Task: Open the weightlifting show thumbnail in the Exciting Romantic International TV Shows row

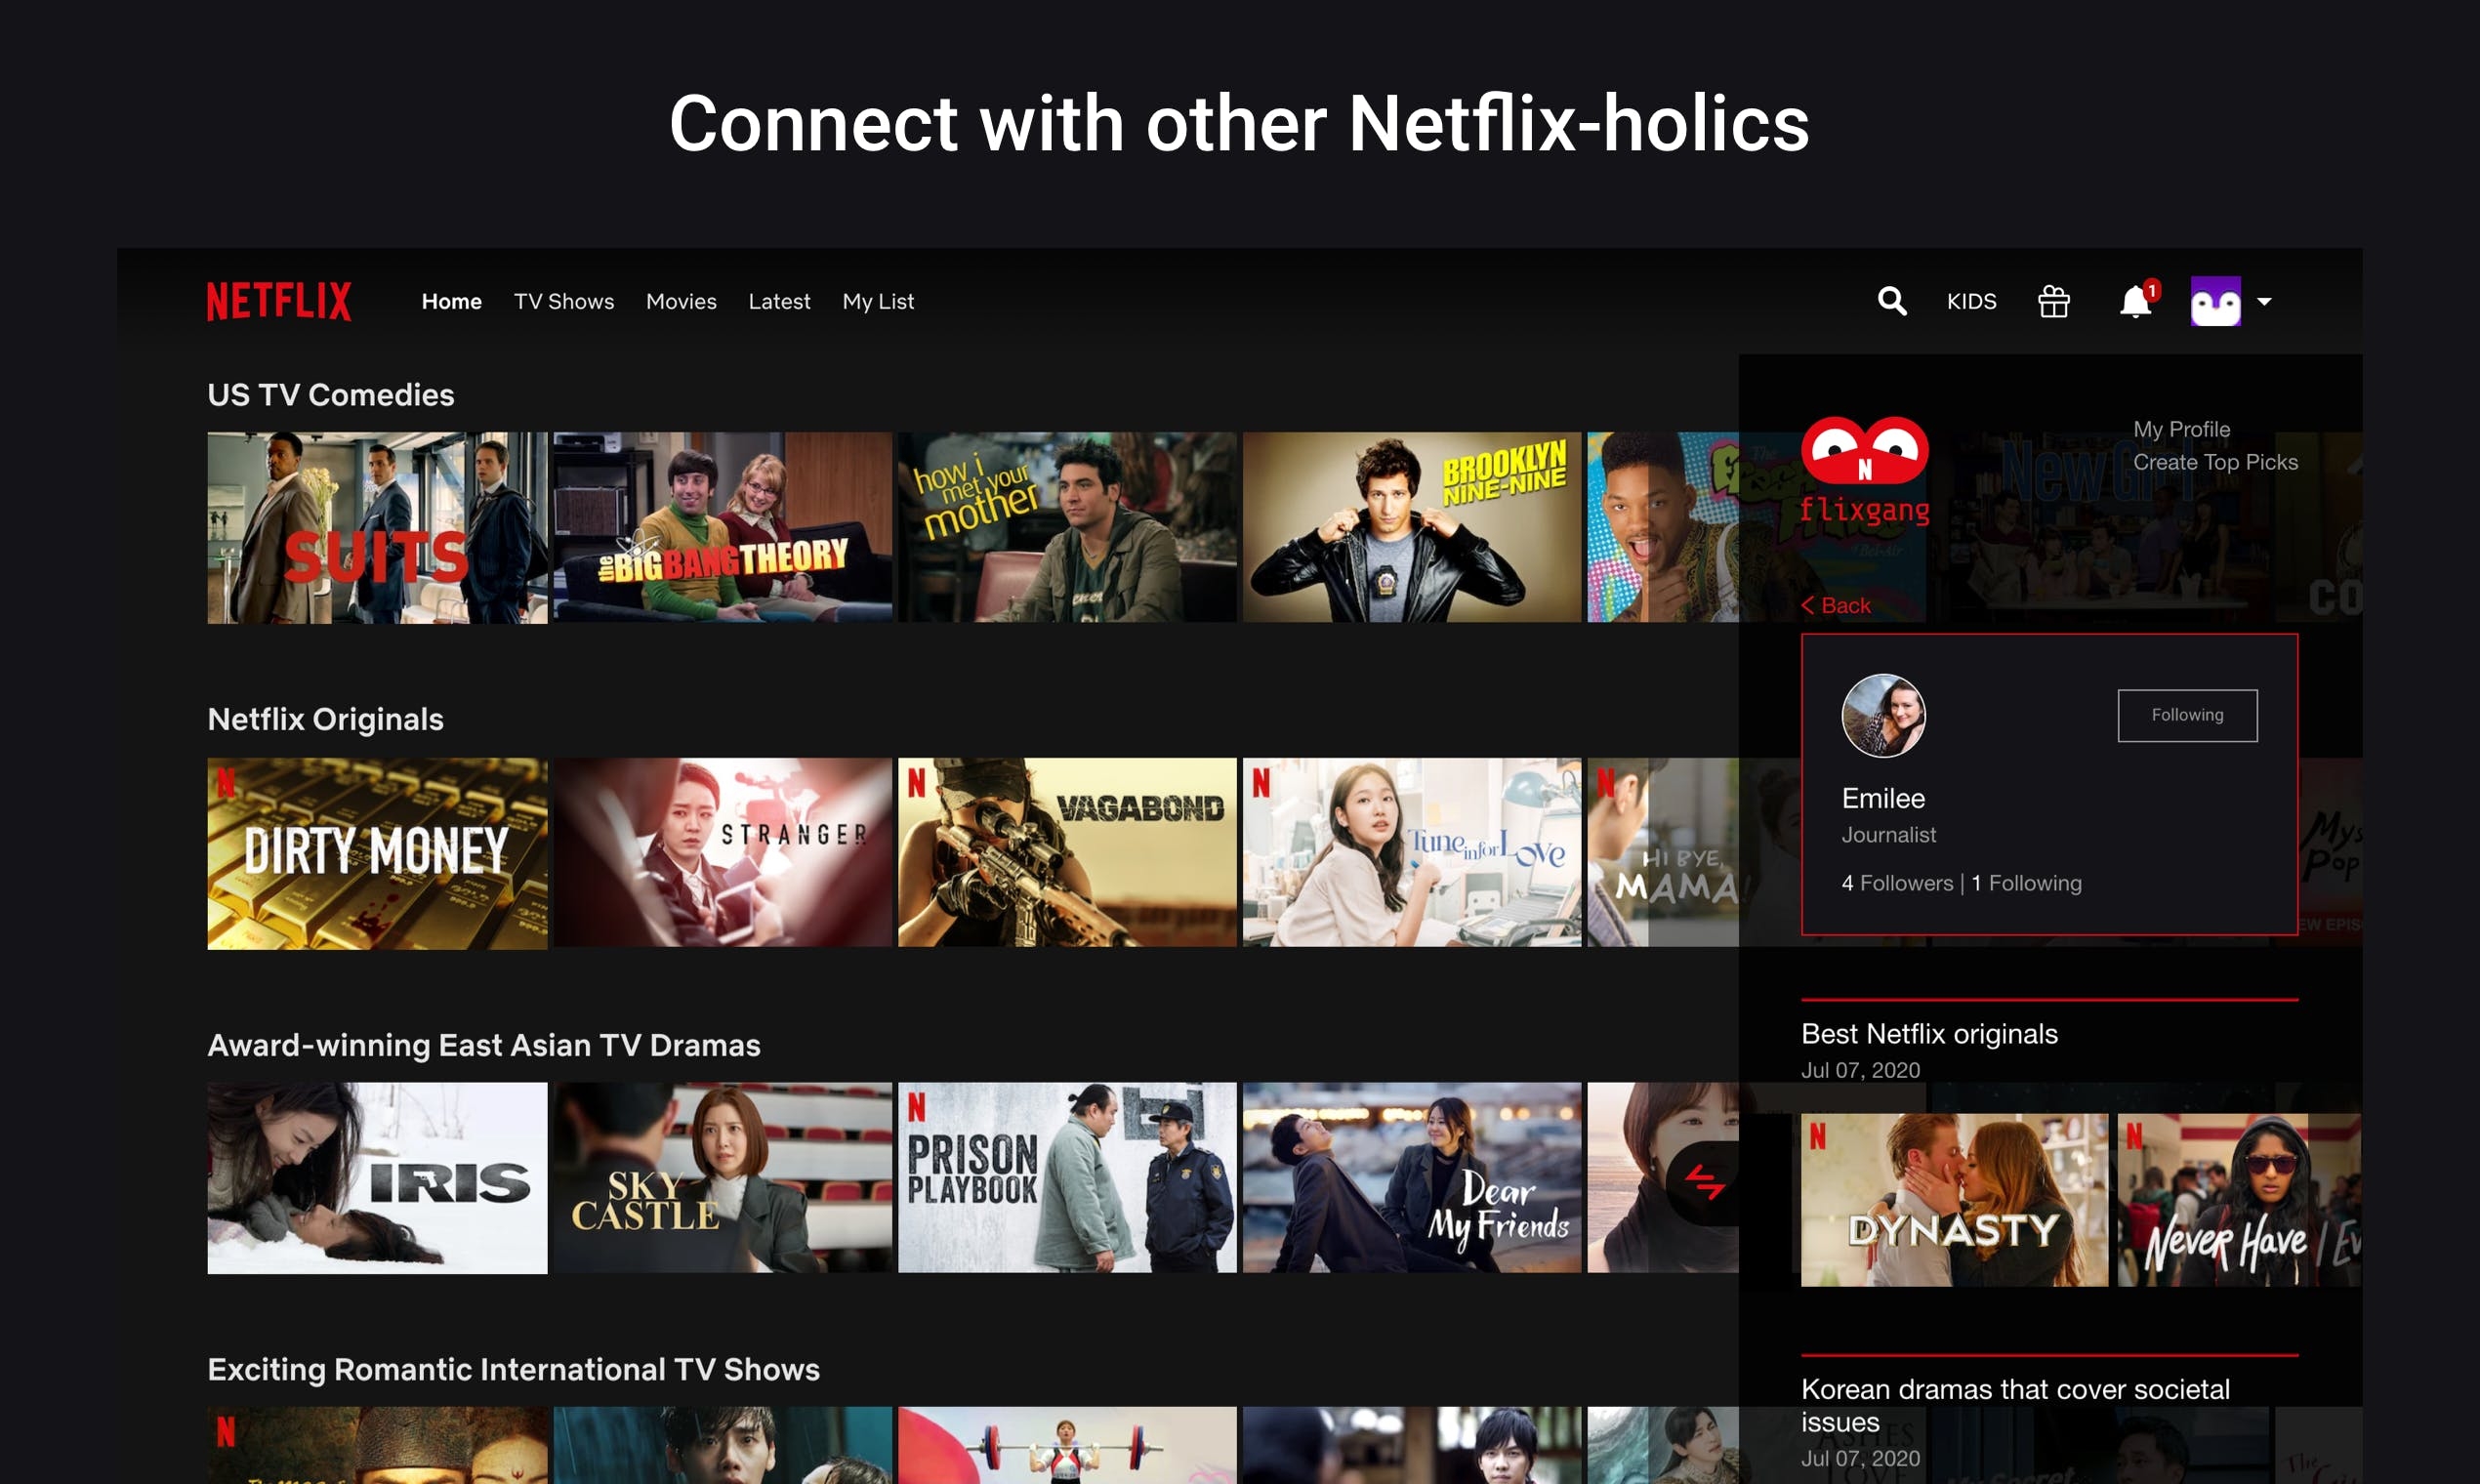Action: click(1067, 1445)
